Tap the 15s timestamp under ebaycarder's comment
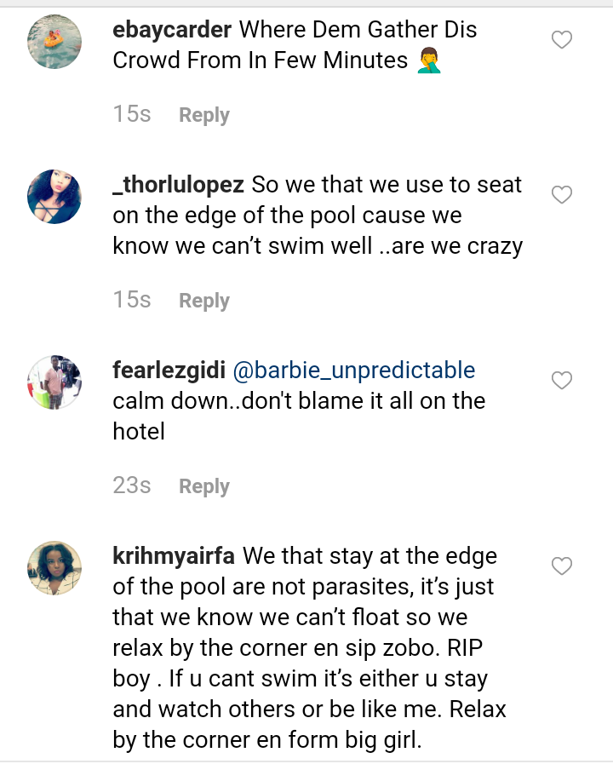Screen dimensions: 613x764 point(132,114)
